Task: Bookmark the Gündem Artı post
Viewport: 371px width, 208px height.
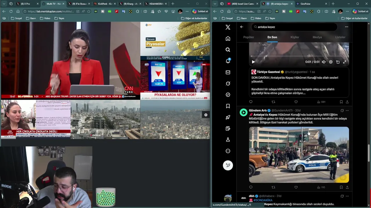Action: click(x=341, y=187)
